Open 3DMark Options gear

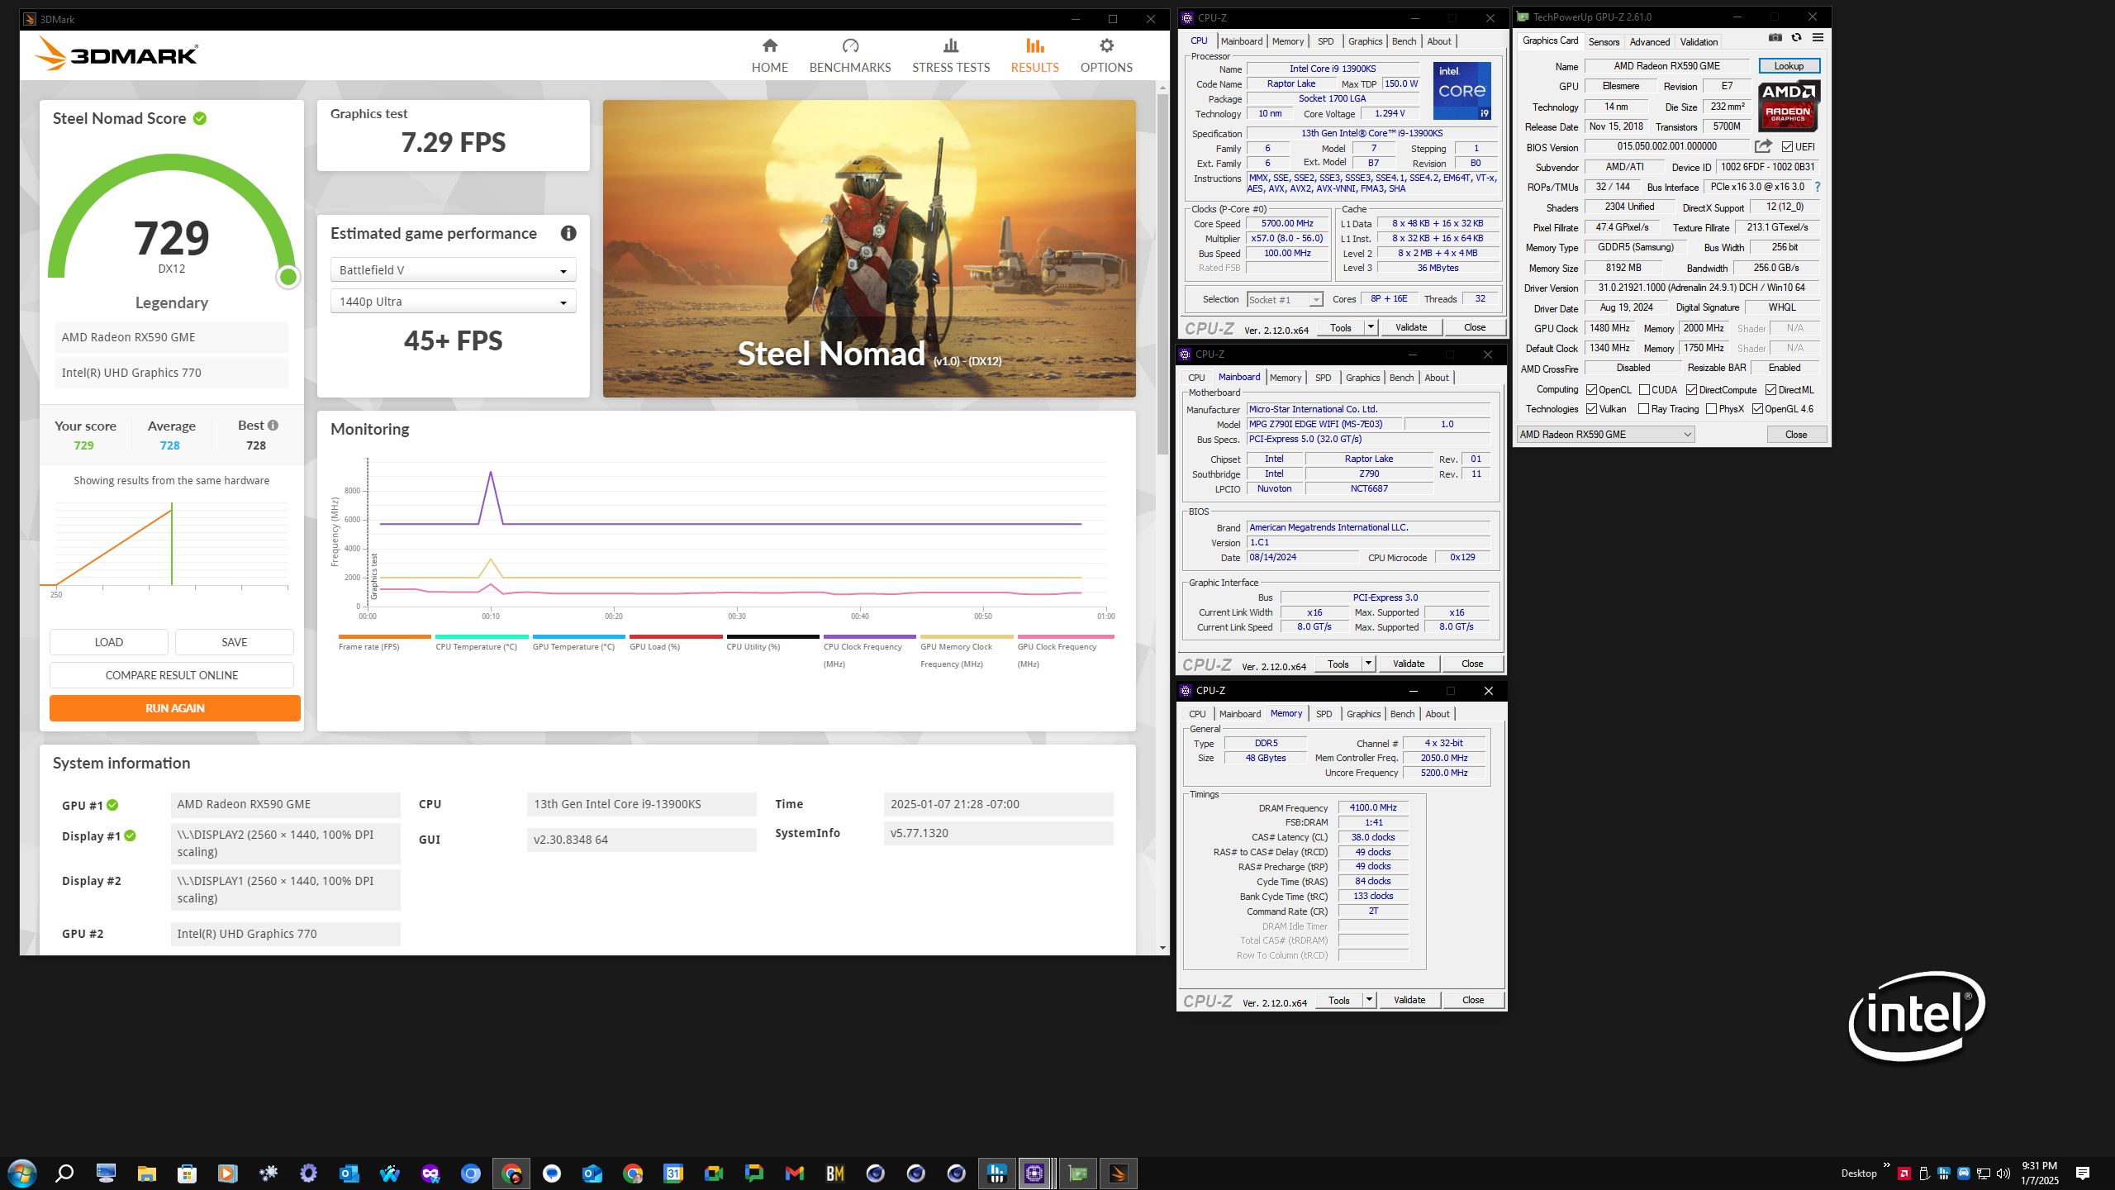coord(1106,55)
